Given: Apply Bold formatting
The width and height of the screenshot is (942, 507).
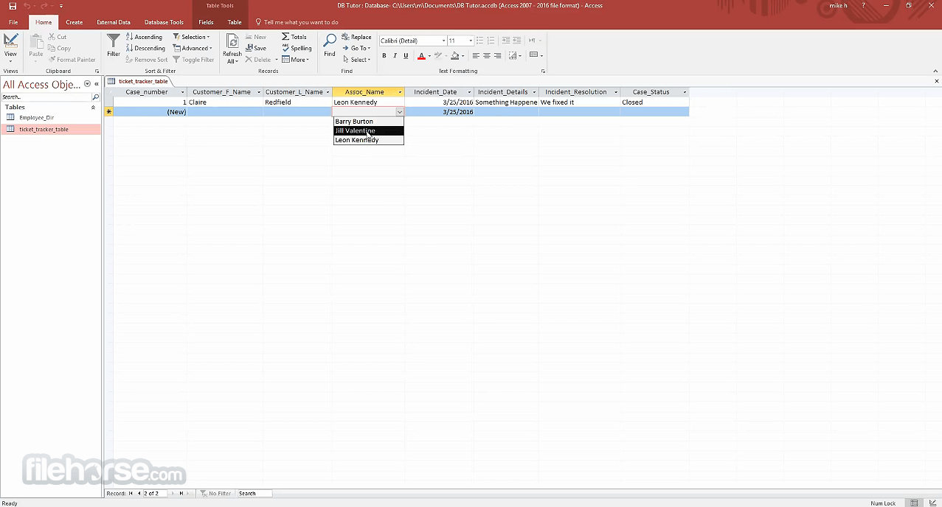Looking at the screenshot, I should [x=384, y=55].
